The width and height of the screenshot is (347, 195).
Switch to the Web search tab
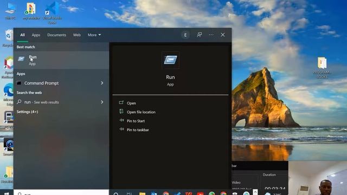(x=77, y=35)
